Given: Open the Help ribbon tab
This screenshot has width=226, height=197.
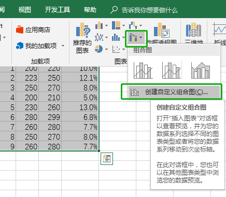Looking at the screenshot, I should pyautogui.click(x=90, y=10).
